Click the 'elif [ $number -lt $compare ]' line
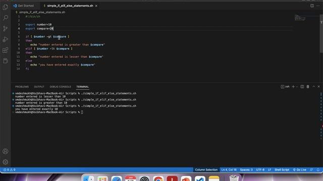 (49, 49)
